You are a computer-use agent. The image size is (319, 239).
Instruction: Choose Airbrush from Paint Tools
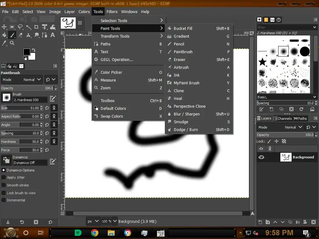199,67
